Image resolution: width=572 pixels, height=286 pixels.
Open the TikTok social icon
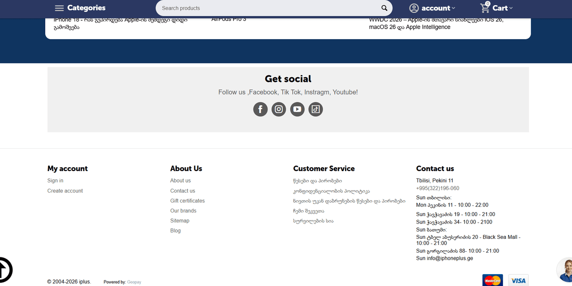(x=316, y=109)
